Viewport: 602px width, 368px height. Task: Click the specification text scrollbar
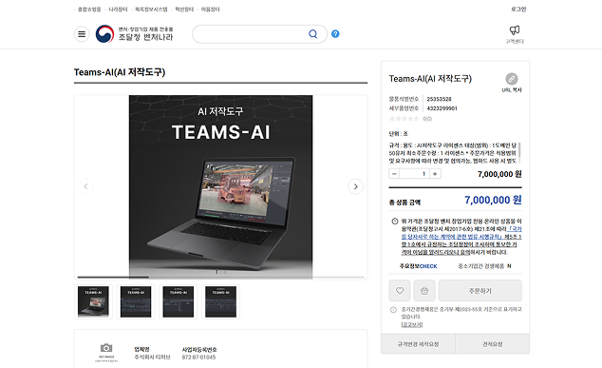pyautogui.click(x=519, y=150)
